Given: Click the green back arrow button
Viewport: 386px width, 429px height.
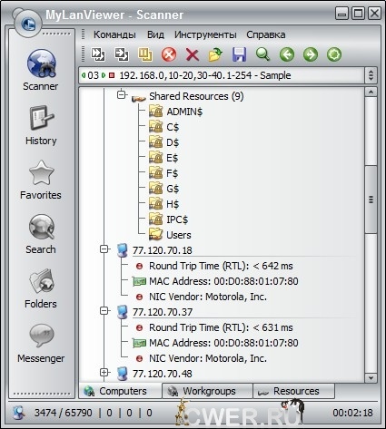Looking at the screenshot, I should [x=287, y=54].
